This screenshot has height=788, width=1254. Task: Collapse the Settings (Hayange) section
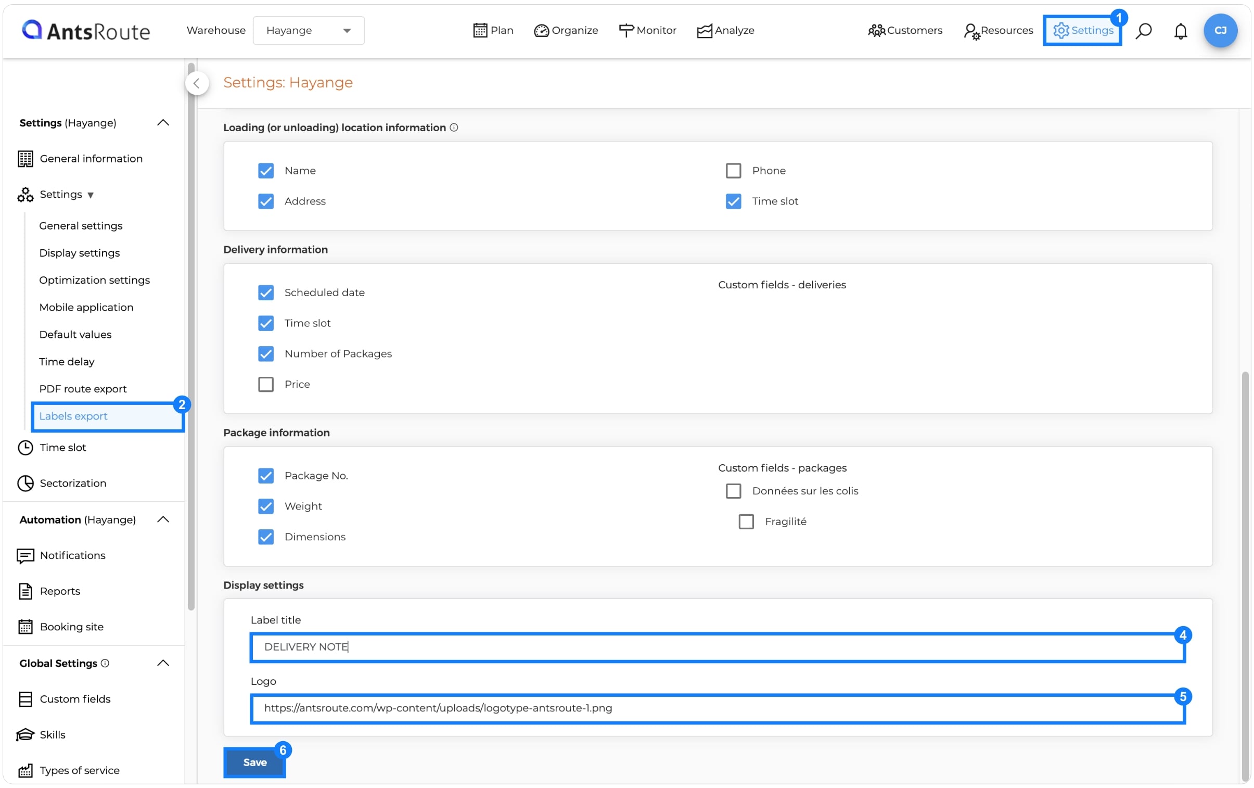[163, 123]
